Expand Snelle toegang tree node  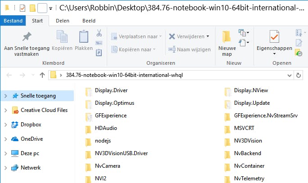pos(6,96)
